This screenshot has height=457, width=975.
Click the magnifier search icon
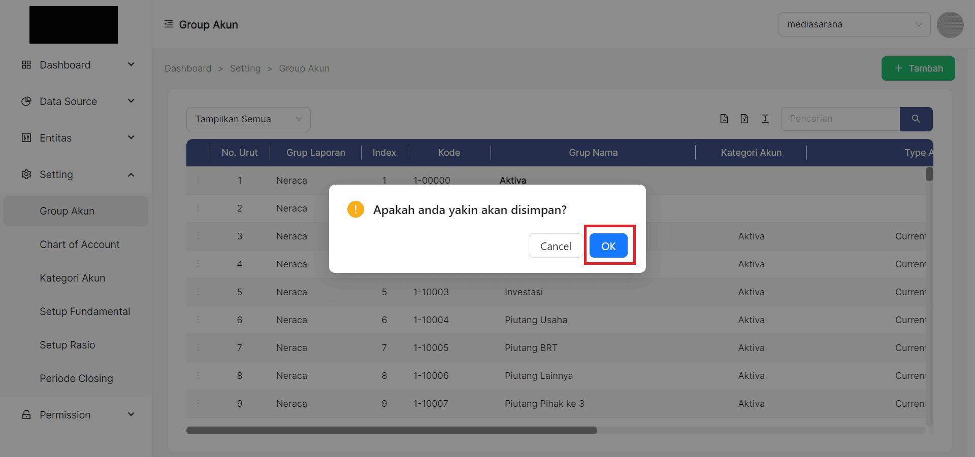916,119
